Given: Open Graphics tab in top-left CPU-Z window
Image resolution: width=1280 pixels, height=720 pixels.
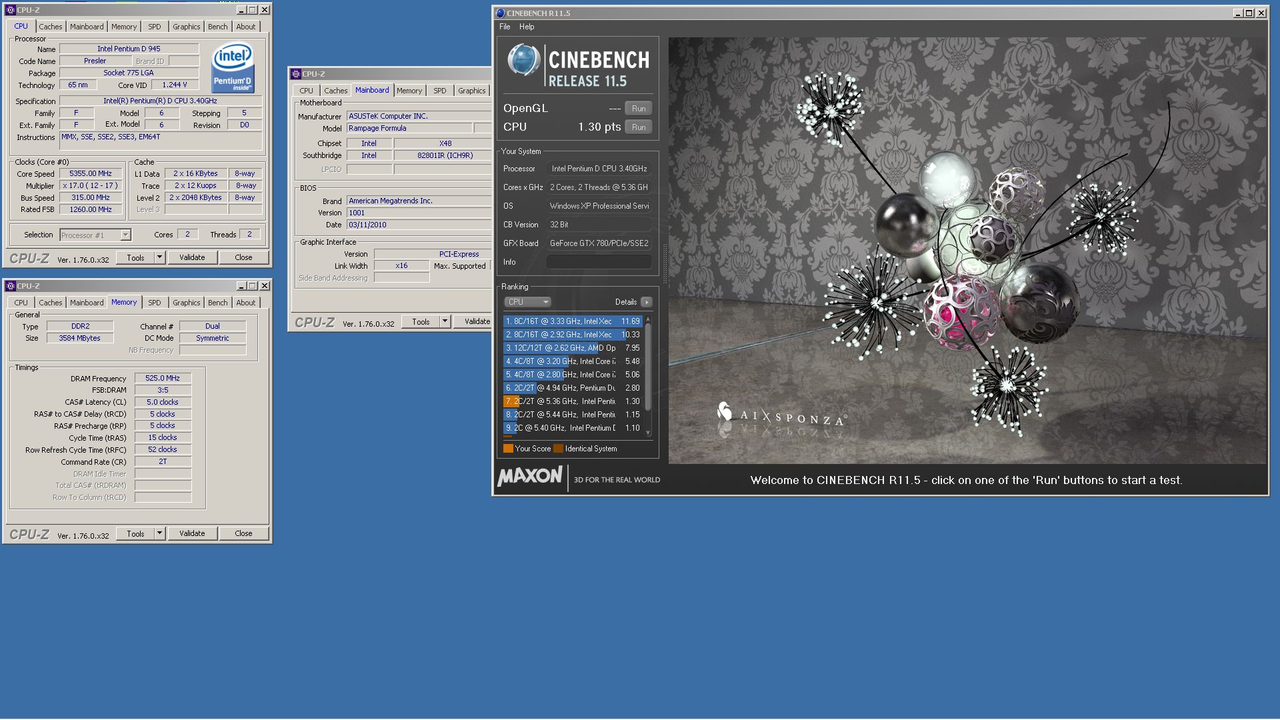Looking at the screenshot, I should click(x=186, y=27).
